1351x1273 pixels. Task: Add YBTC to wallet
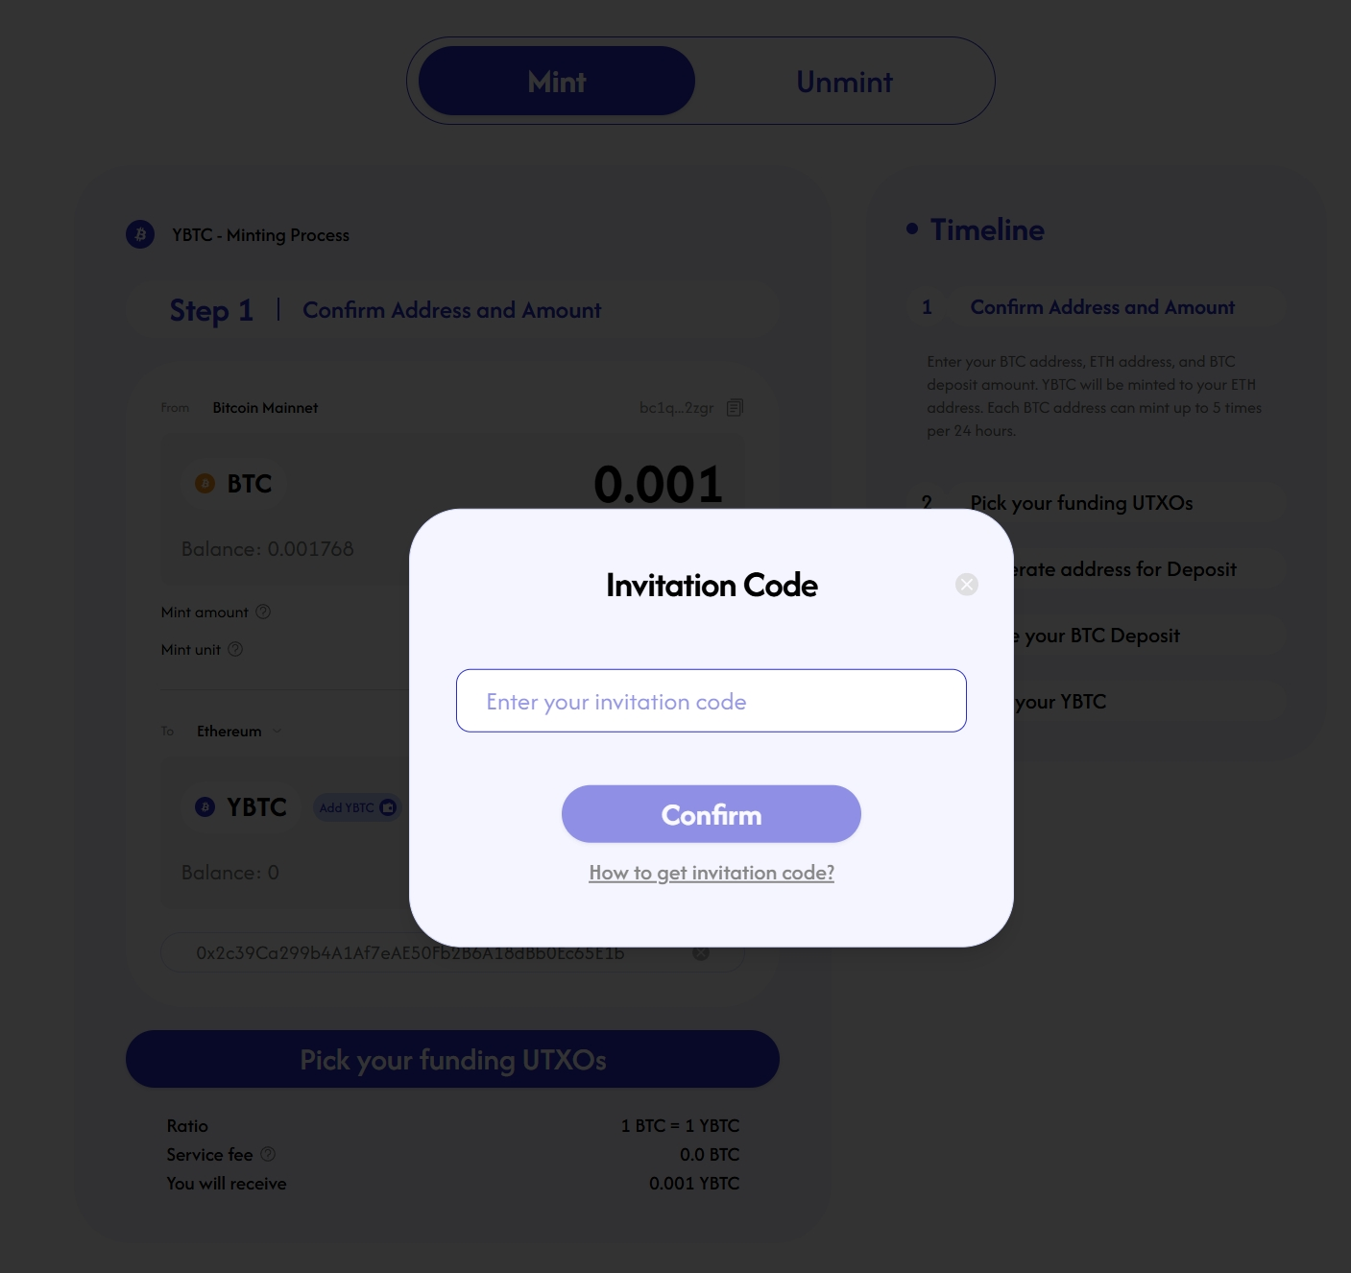[357, 807]
